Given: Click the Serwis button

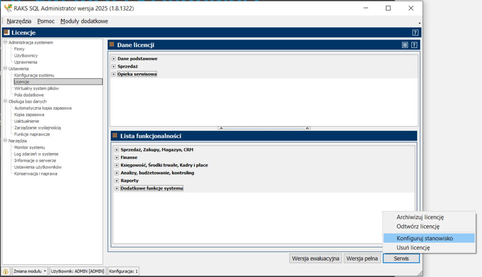Looking at the screenshot, I should click(401, 259).
